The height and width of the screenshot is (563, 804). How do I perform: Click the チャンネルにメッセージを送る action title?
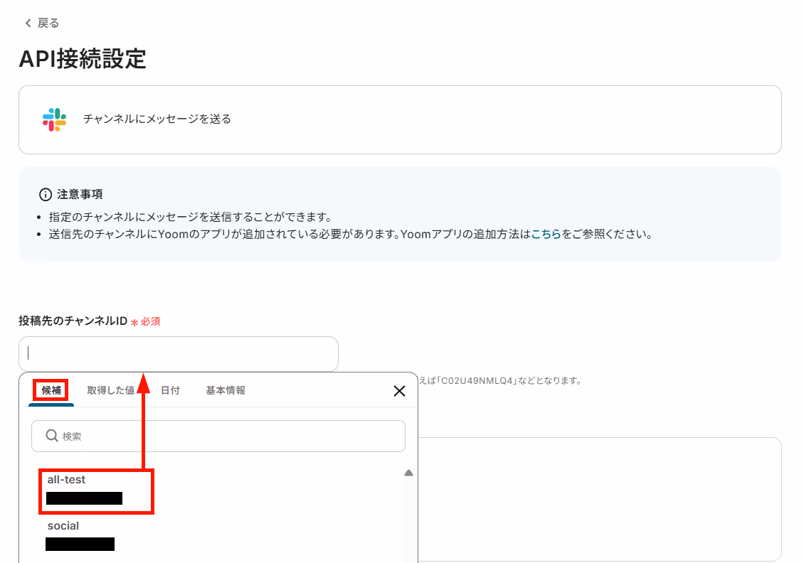coord(157,119)
